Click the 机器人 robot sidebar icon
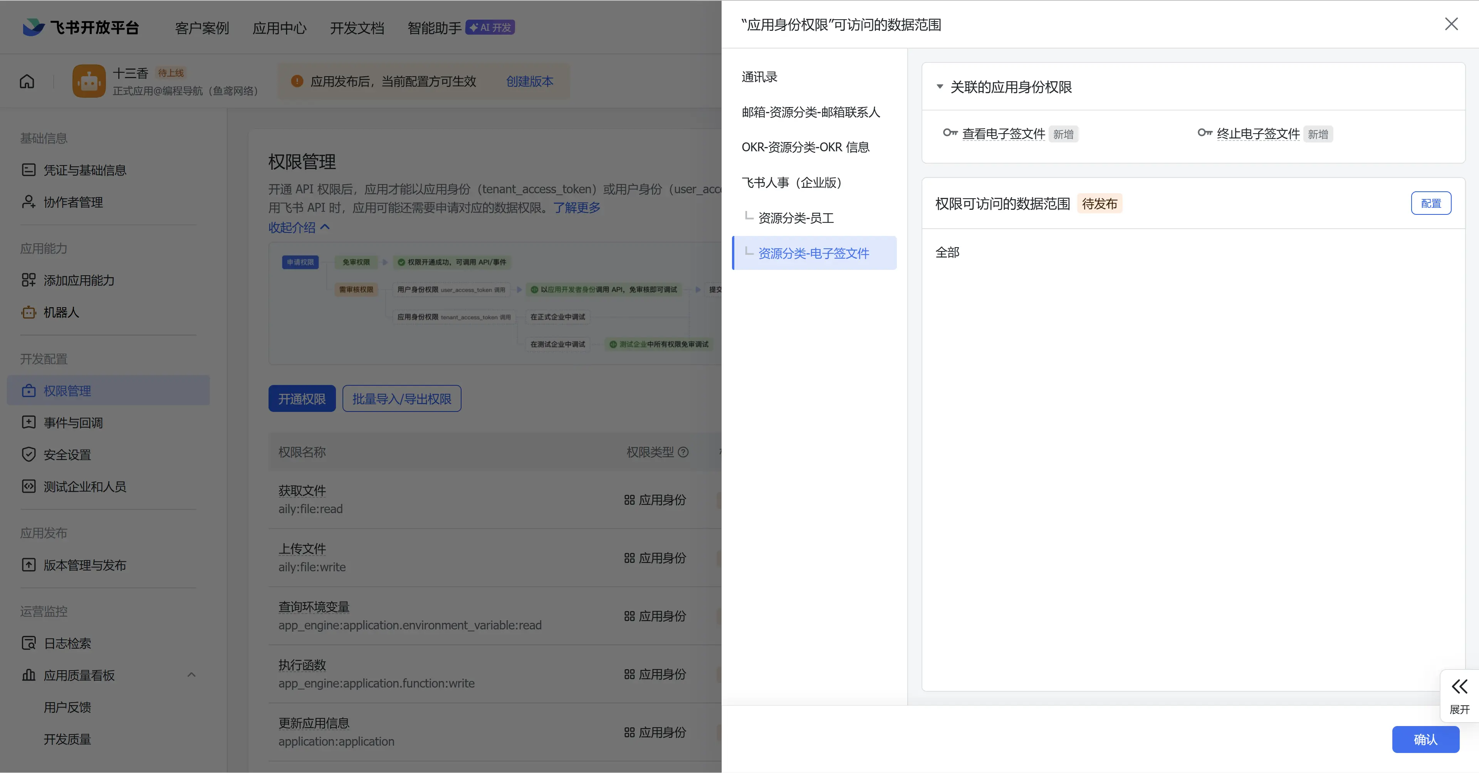This screenshot has height=773, width=1479. point(28,312)
